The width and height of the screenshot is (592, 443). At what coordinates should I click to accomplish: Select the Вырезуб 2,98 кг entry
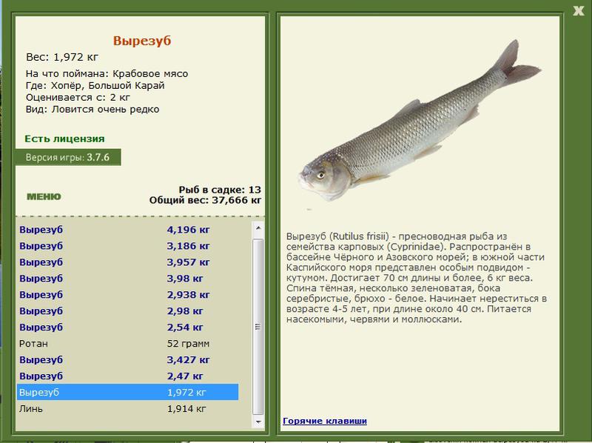coord(127,310)
